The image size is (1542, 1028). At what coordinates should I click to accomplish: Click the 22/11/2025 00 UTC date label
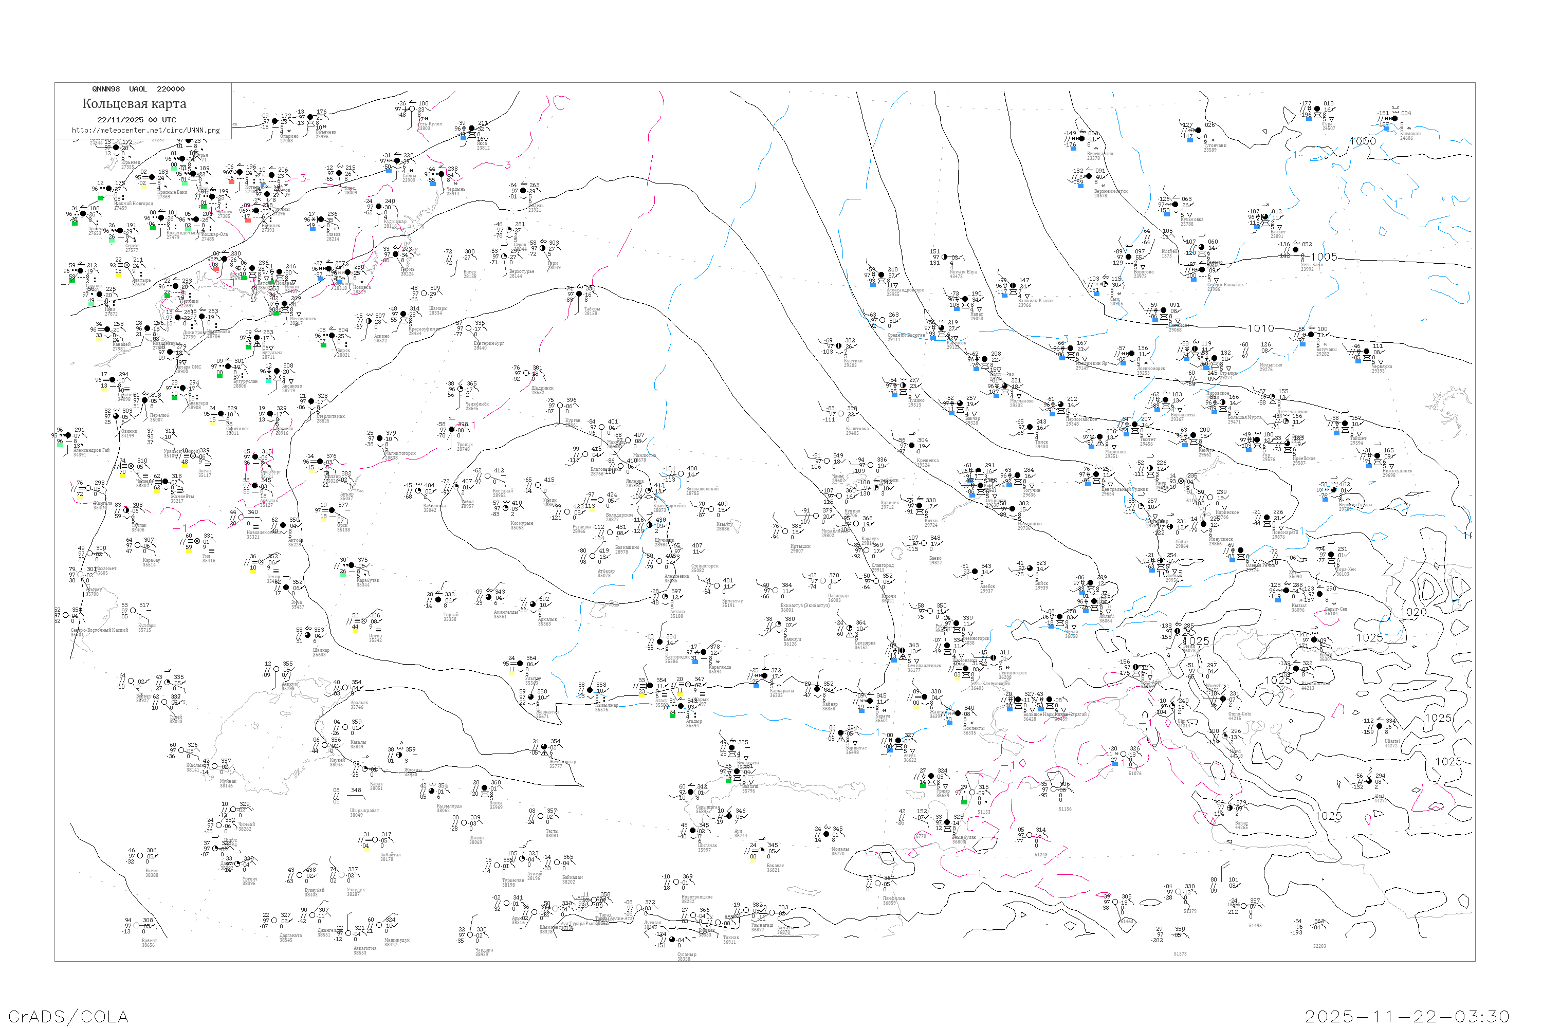click(136, 119)
